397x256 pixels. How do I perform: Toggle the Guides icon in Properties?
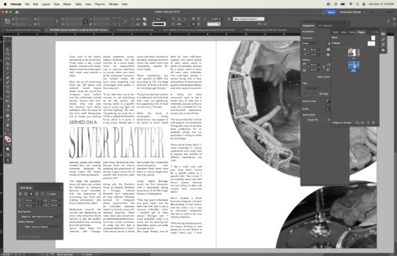[328, 109]
